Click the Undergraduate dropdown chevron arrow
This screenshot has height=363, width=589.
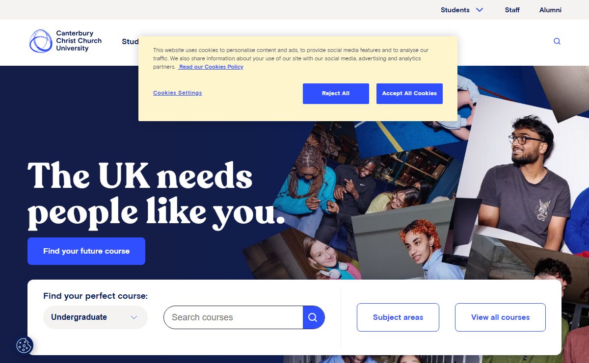(x=134, y=317)
